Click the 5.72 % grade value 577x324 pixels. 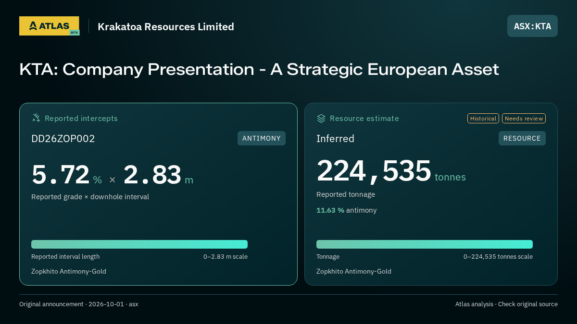click(x=67, y=175)
